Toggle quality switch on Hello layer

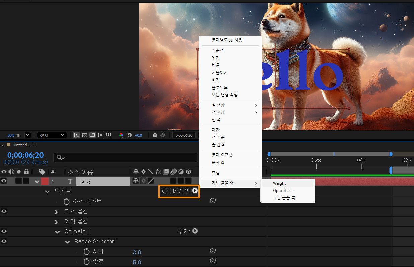click(151, 181)
